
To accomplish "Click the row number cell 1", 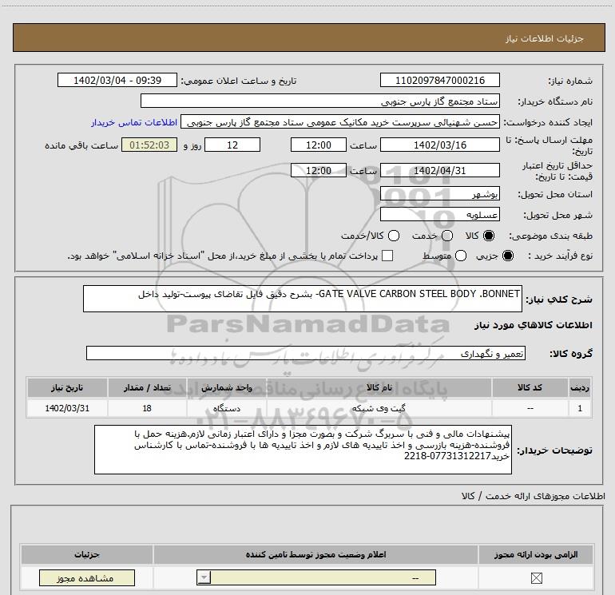I will (x=580, y=408).
